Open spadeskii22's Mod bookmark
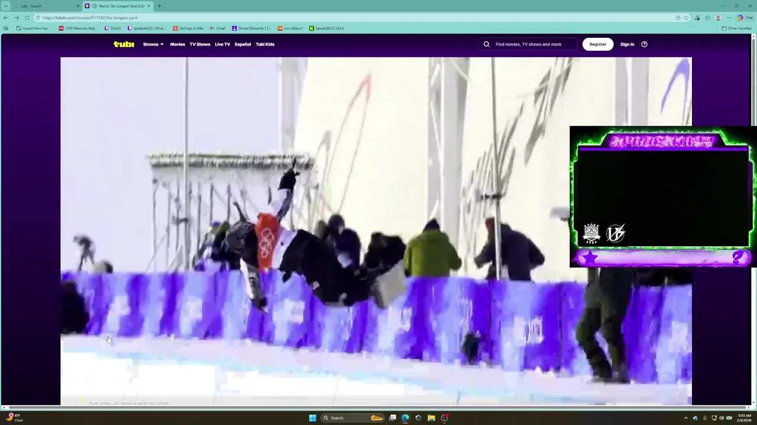Screen dimensions: 757x425 (146, 28)
